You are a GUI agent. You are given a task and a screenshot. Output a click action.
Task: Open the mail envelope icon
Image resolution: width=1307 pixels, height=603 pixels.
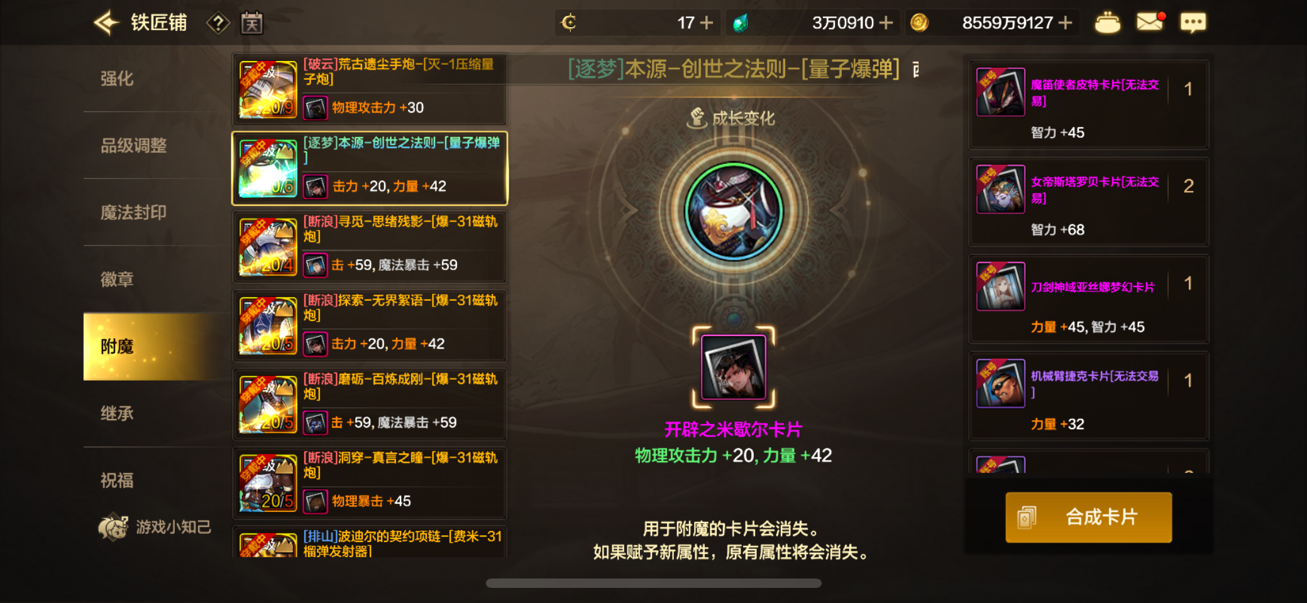point(1150,22)
